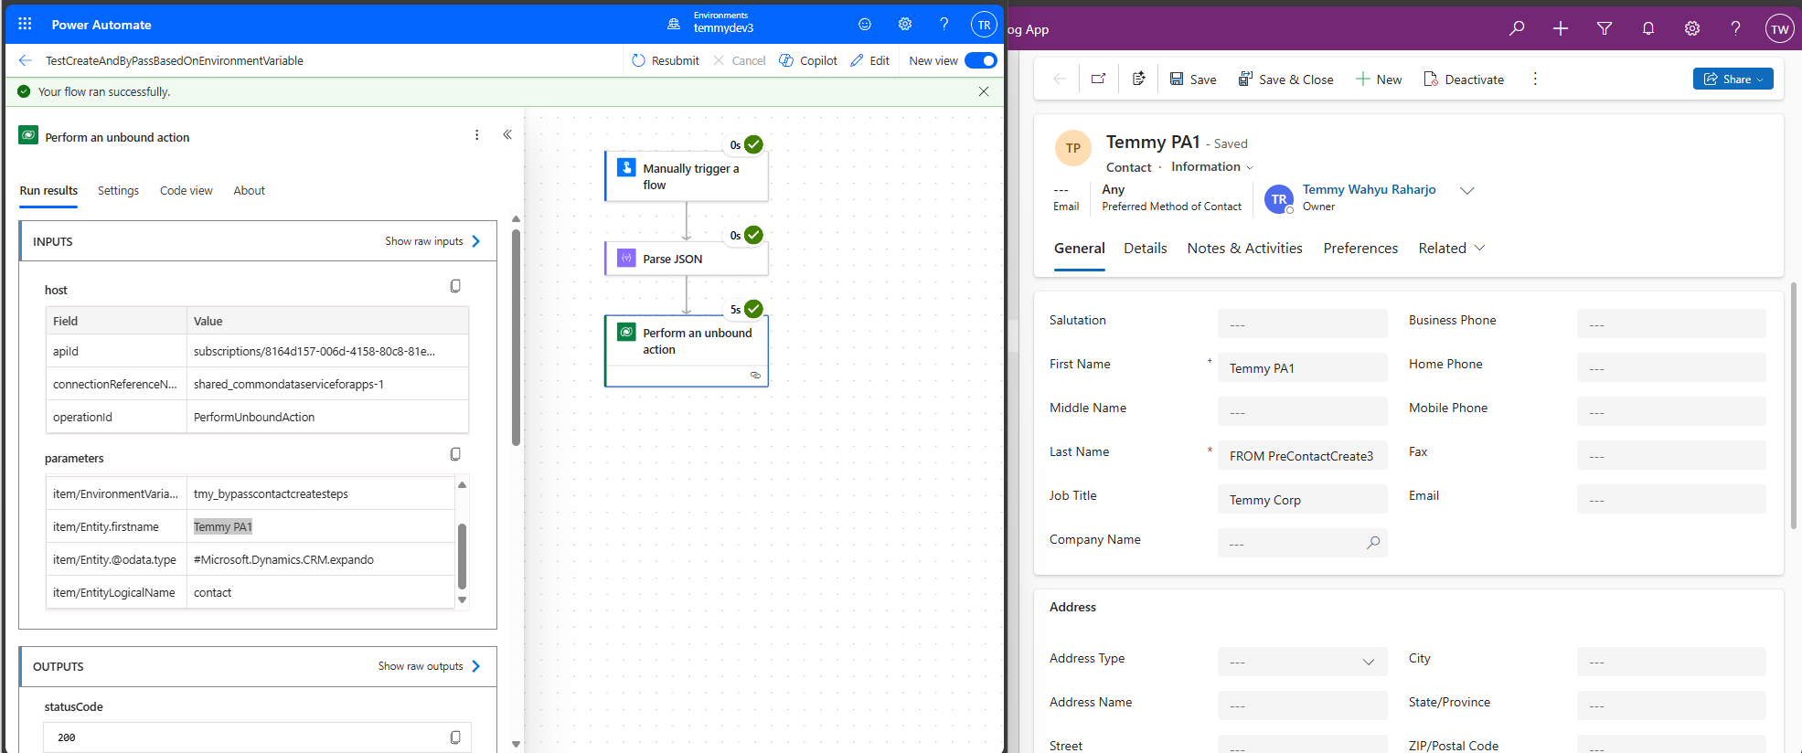Click scroll-down arrow of parameters table
The image size is (1802, 753).
click(462, 600)
